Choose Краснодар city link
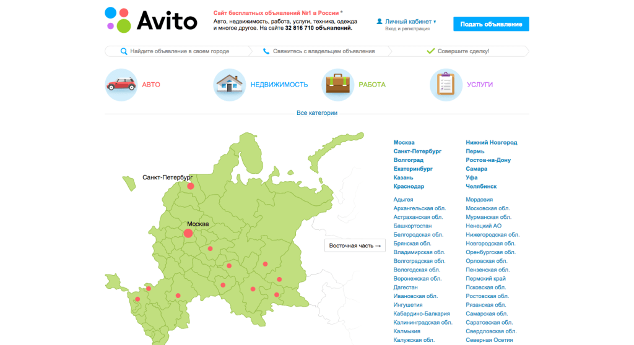Image resolution: width=634 pixels, height=345 pixels. (409, 186)
